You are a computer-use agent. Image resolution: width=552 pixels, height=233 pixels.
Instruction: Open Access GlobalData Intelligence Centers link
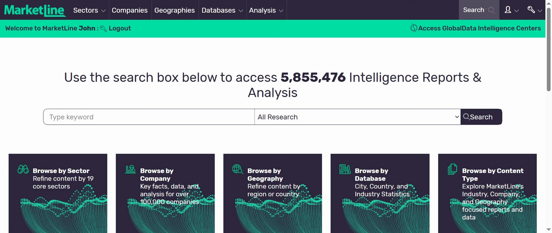pyautogui.click(x=479, y=28)
